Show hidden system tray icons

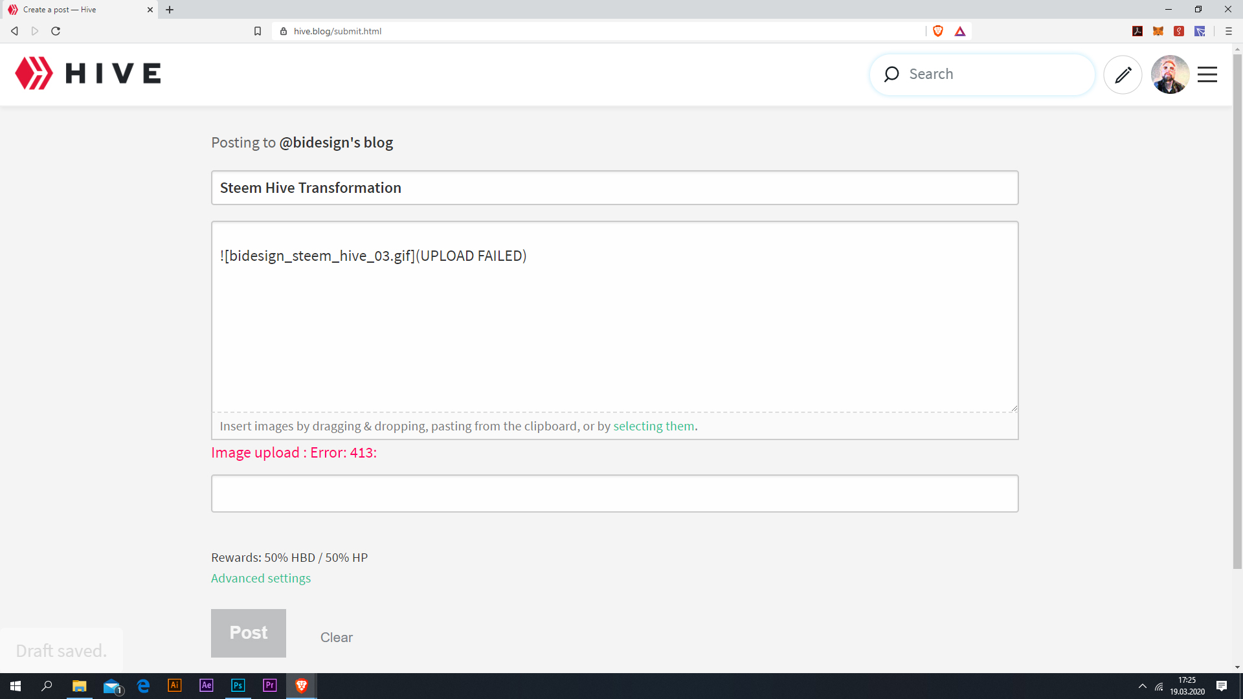1143,686
